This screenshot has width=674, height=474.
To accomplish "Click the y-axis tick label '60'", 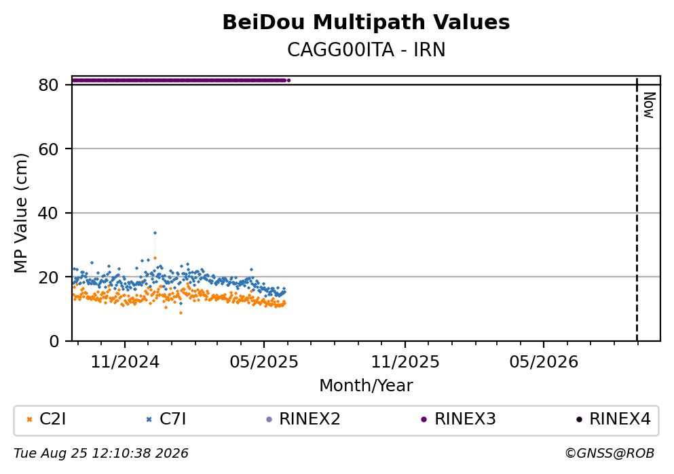I will tap(48, 149).
